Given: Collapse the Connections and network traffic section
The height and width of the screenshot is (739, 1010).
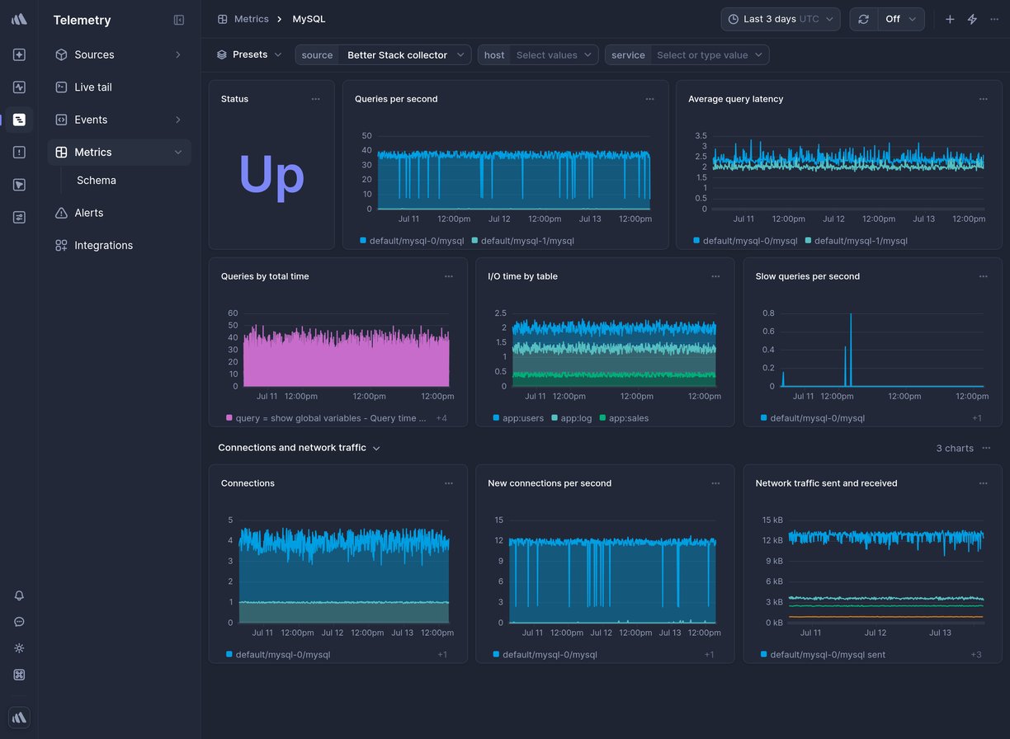Looking at the screenshot, I should (376, 449).
